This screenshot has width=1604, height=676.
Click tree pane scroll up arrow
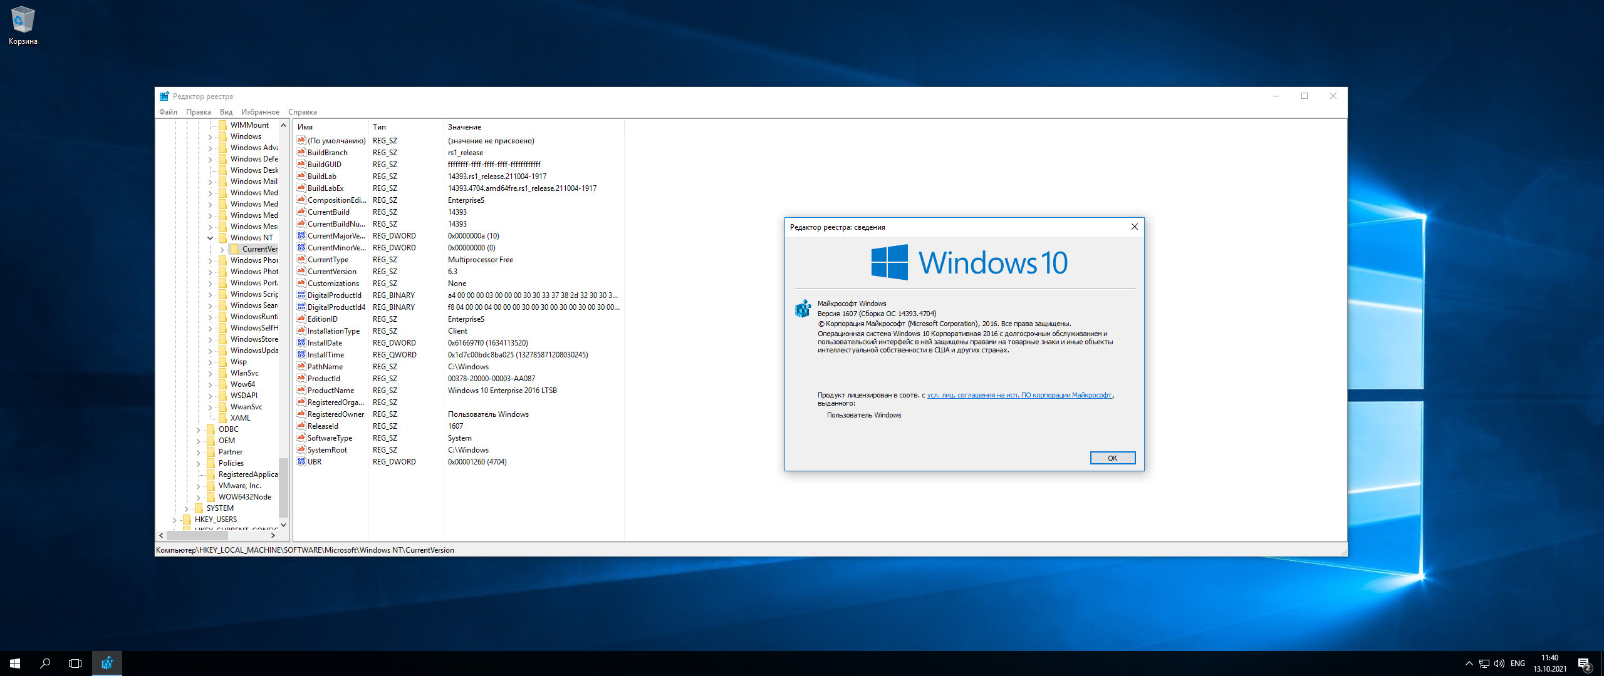click(283, 125)
